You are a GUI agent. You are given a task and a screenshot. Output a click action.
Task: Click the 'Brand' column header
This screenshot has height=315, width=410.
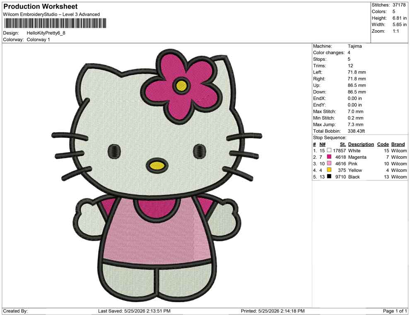tap(398, 144)
